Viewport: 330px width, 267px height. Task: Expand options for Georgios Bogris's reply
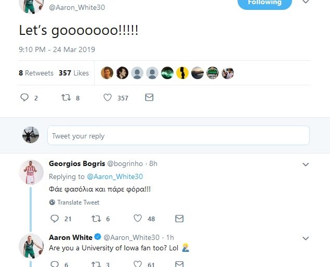pos(306,164)
